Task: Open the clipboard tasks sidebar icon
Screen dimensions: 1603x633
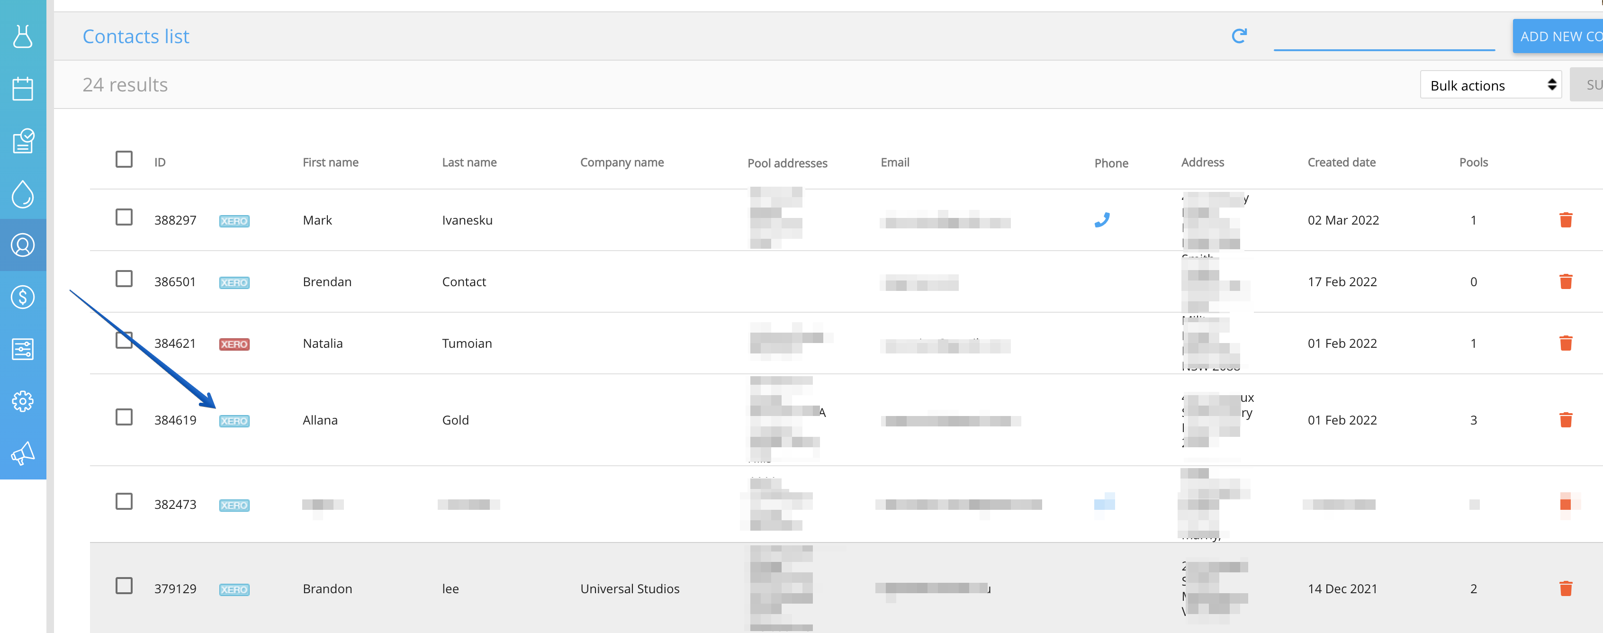Action: [22, 141]
